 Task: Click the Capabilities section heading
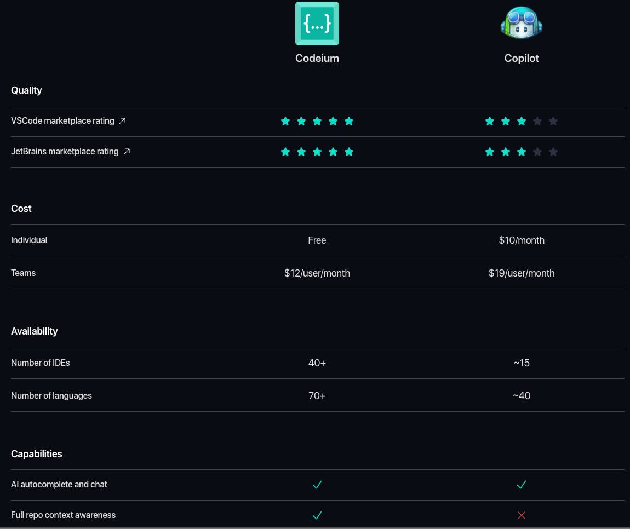coord(37,454)
